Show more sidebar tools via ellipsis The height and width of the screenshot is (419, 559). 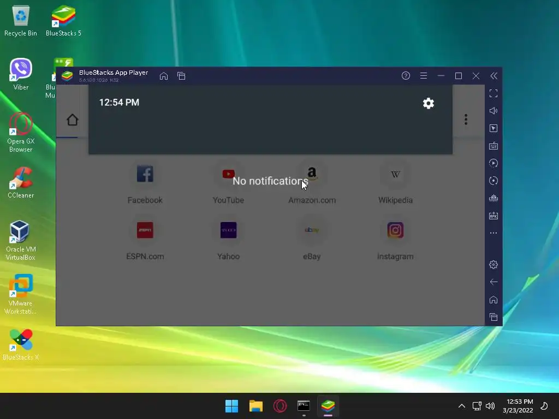(493, 233)
